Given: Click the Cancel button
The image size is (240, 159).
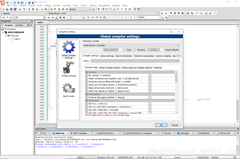Looking at the screenshot, I should [175, 125].
